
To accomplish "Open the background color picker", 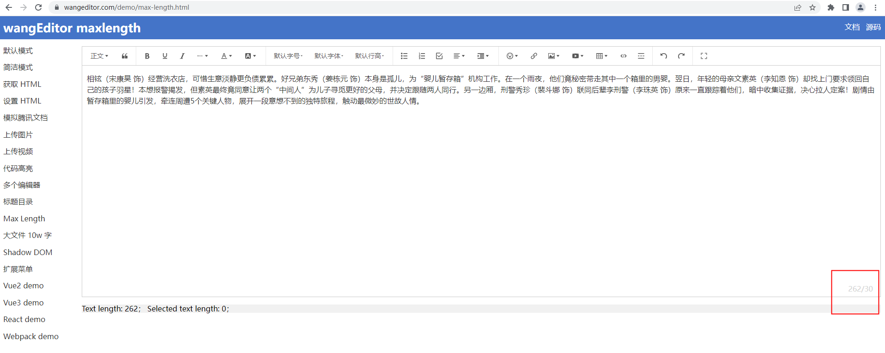I will click(x=250, y=56).
